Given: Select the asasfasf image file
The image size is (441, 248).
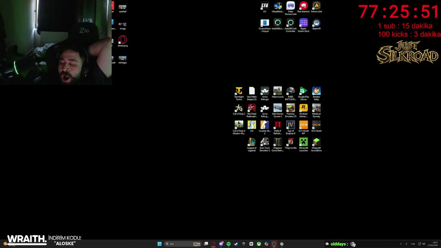Looking at the screenshot, I should click(123, 9).
